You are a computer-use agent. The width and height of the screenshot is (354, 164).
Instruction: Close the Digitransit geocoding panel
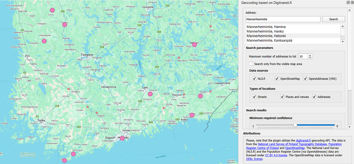click(x=352, y=2)
